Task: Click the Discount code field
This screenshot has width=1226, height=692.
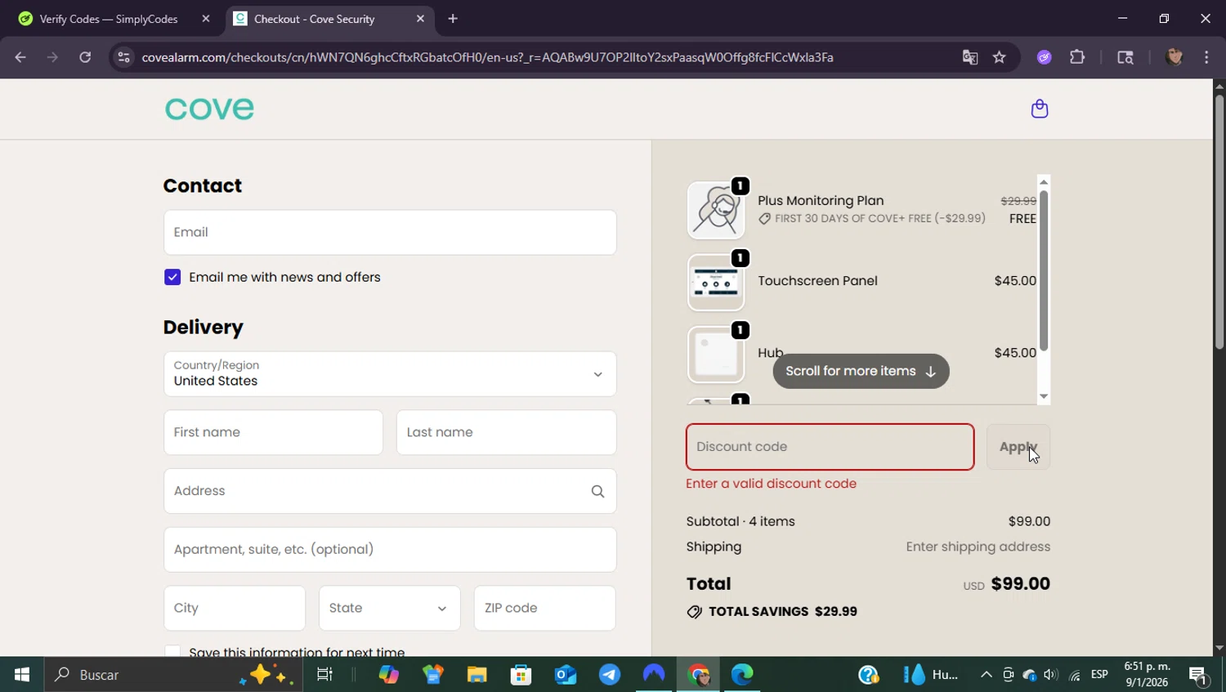Action: (830, 447)
